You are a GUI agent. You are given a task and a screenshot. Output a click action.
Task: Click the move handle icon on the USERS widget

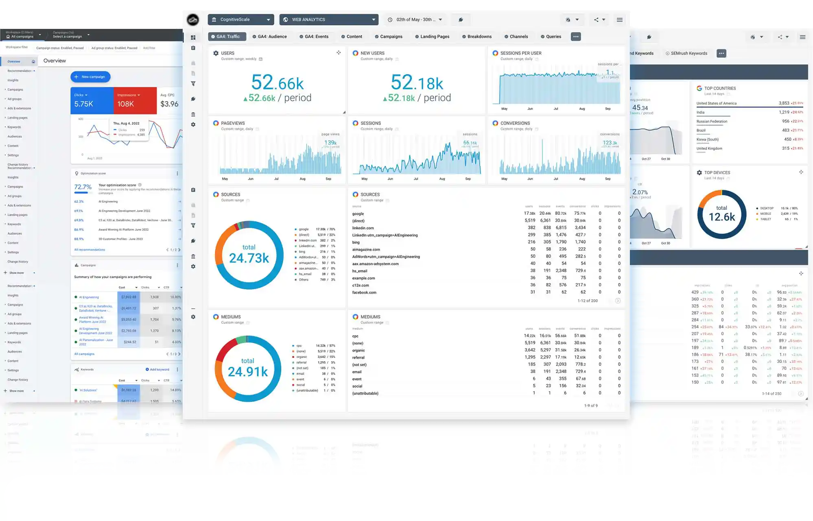339,52
